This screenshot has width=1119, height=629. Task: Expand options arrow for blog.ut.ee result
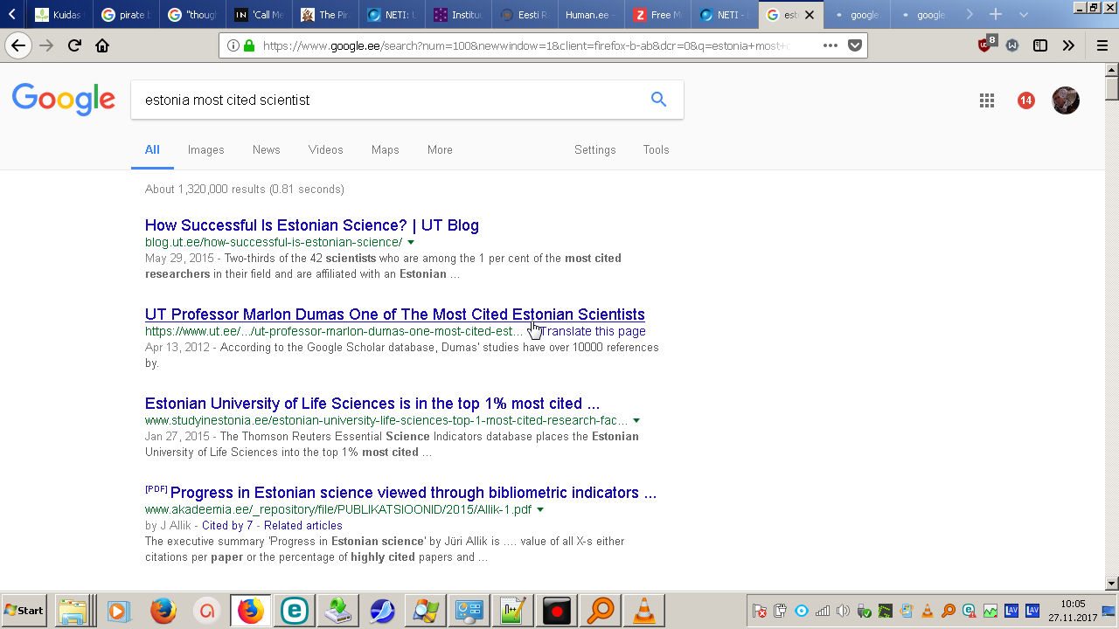click(411, 243)
